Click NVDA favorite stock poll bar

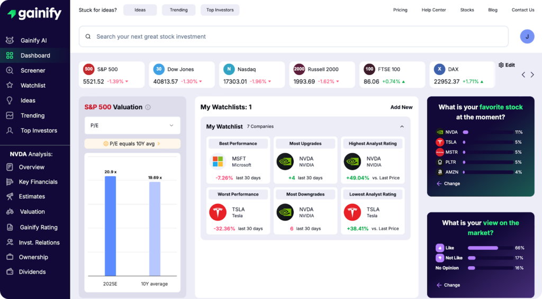click(x=487, y=132)
